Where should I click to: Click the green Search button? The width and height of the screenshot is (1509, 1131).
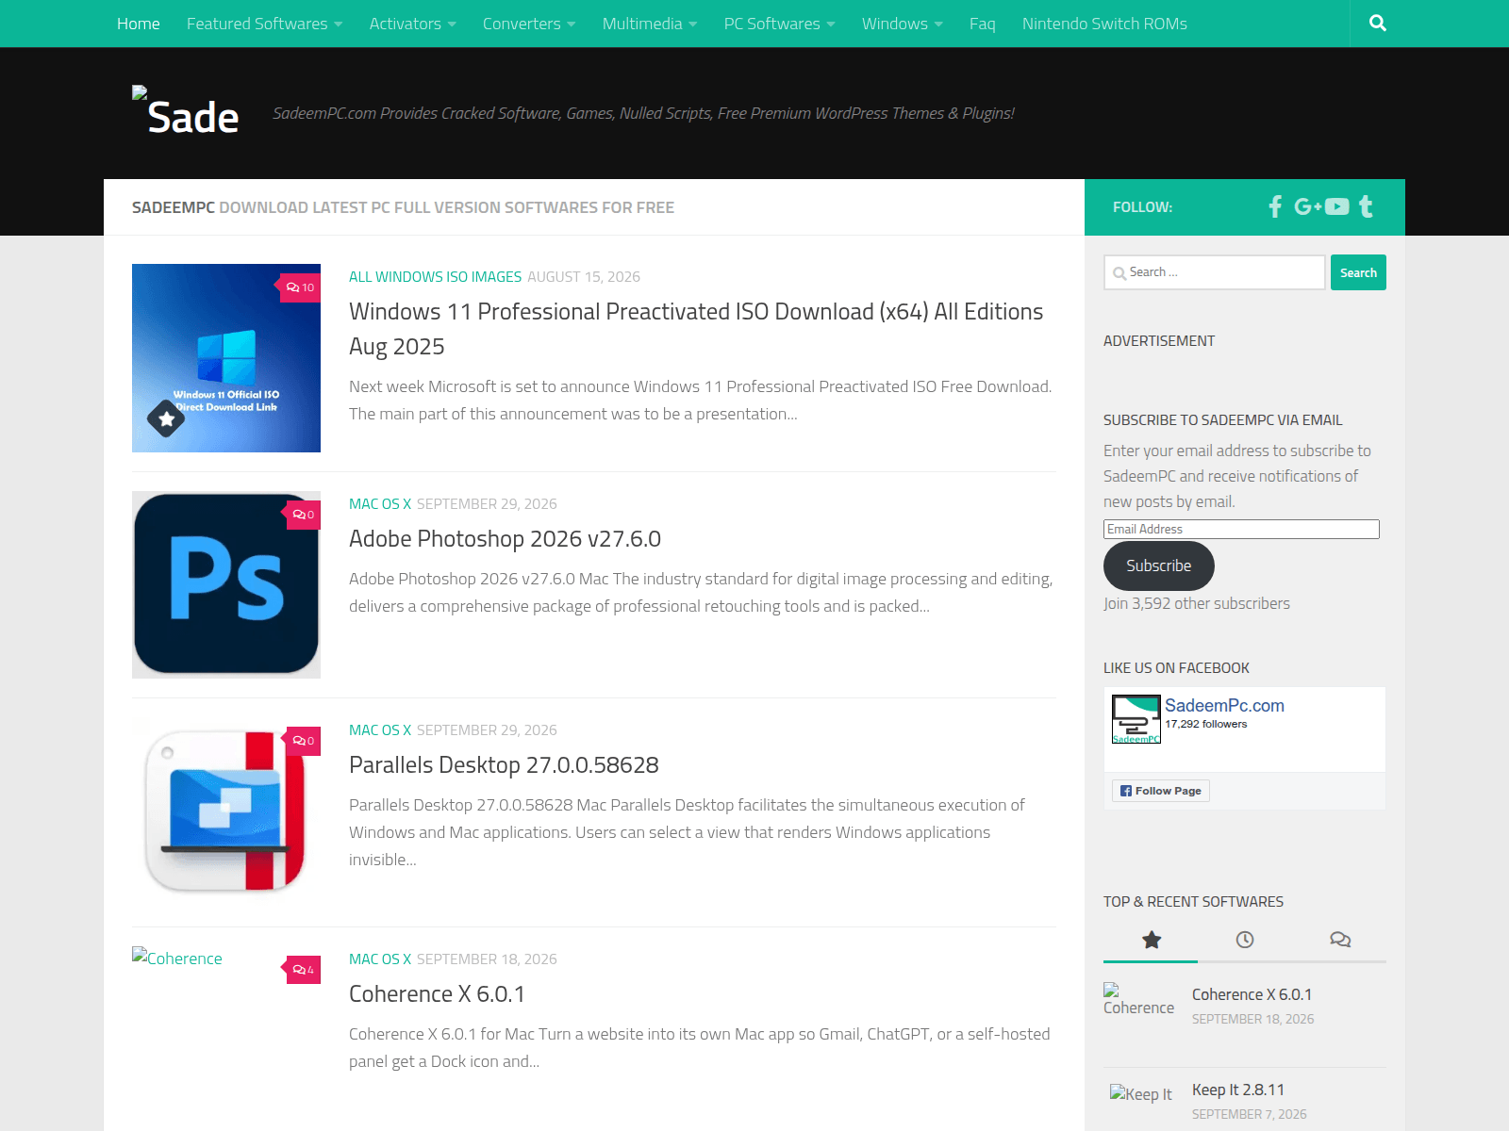pyautogui.click(x=1358, y=272)
